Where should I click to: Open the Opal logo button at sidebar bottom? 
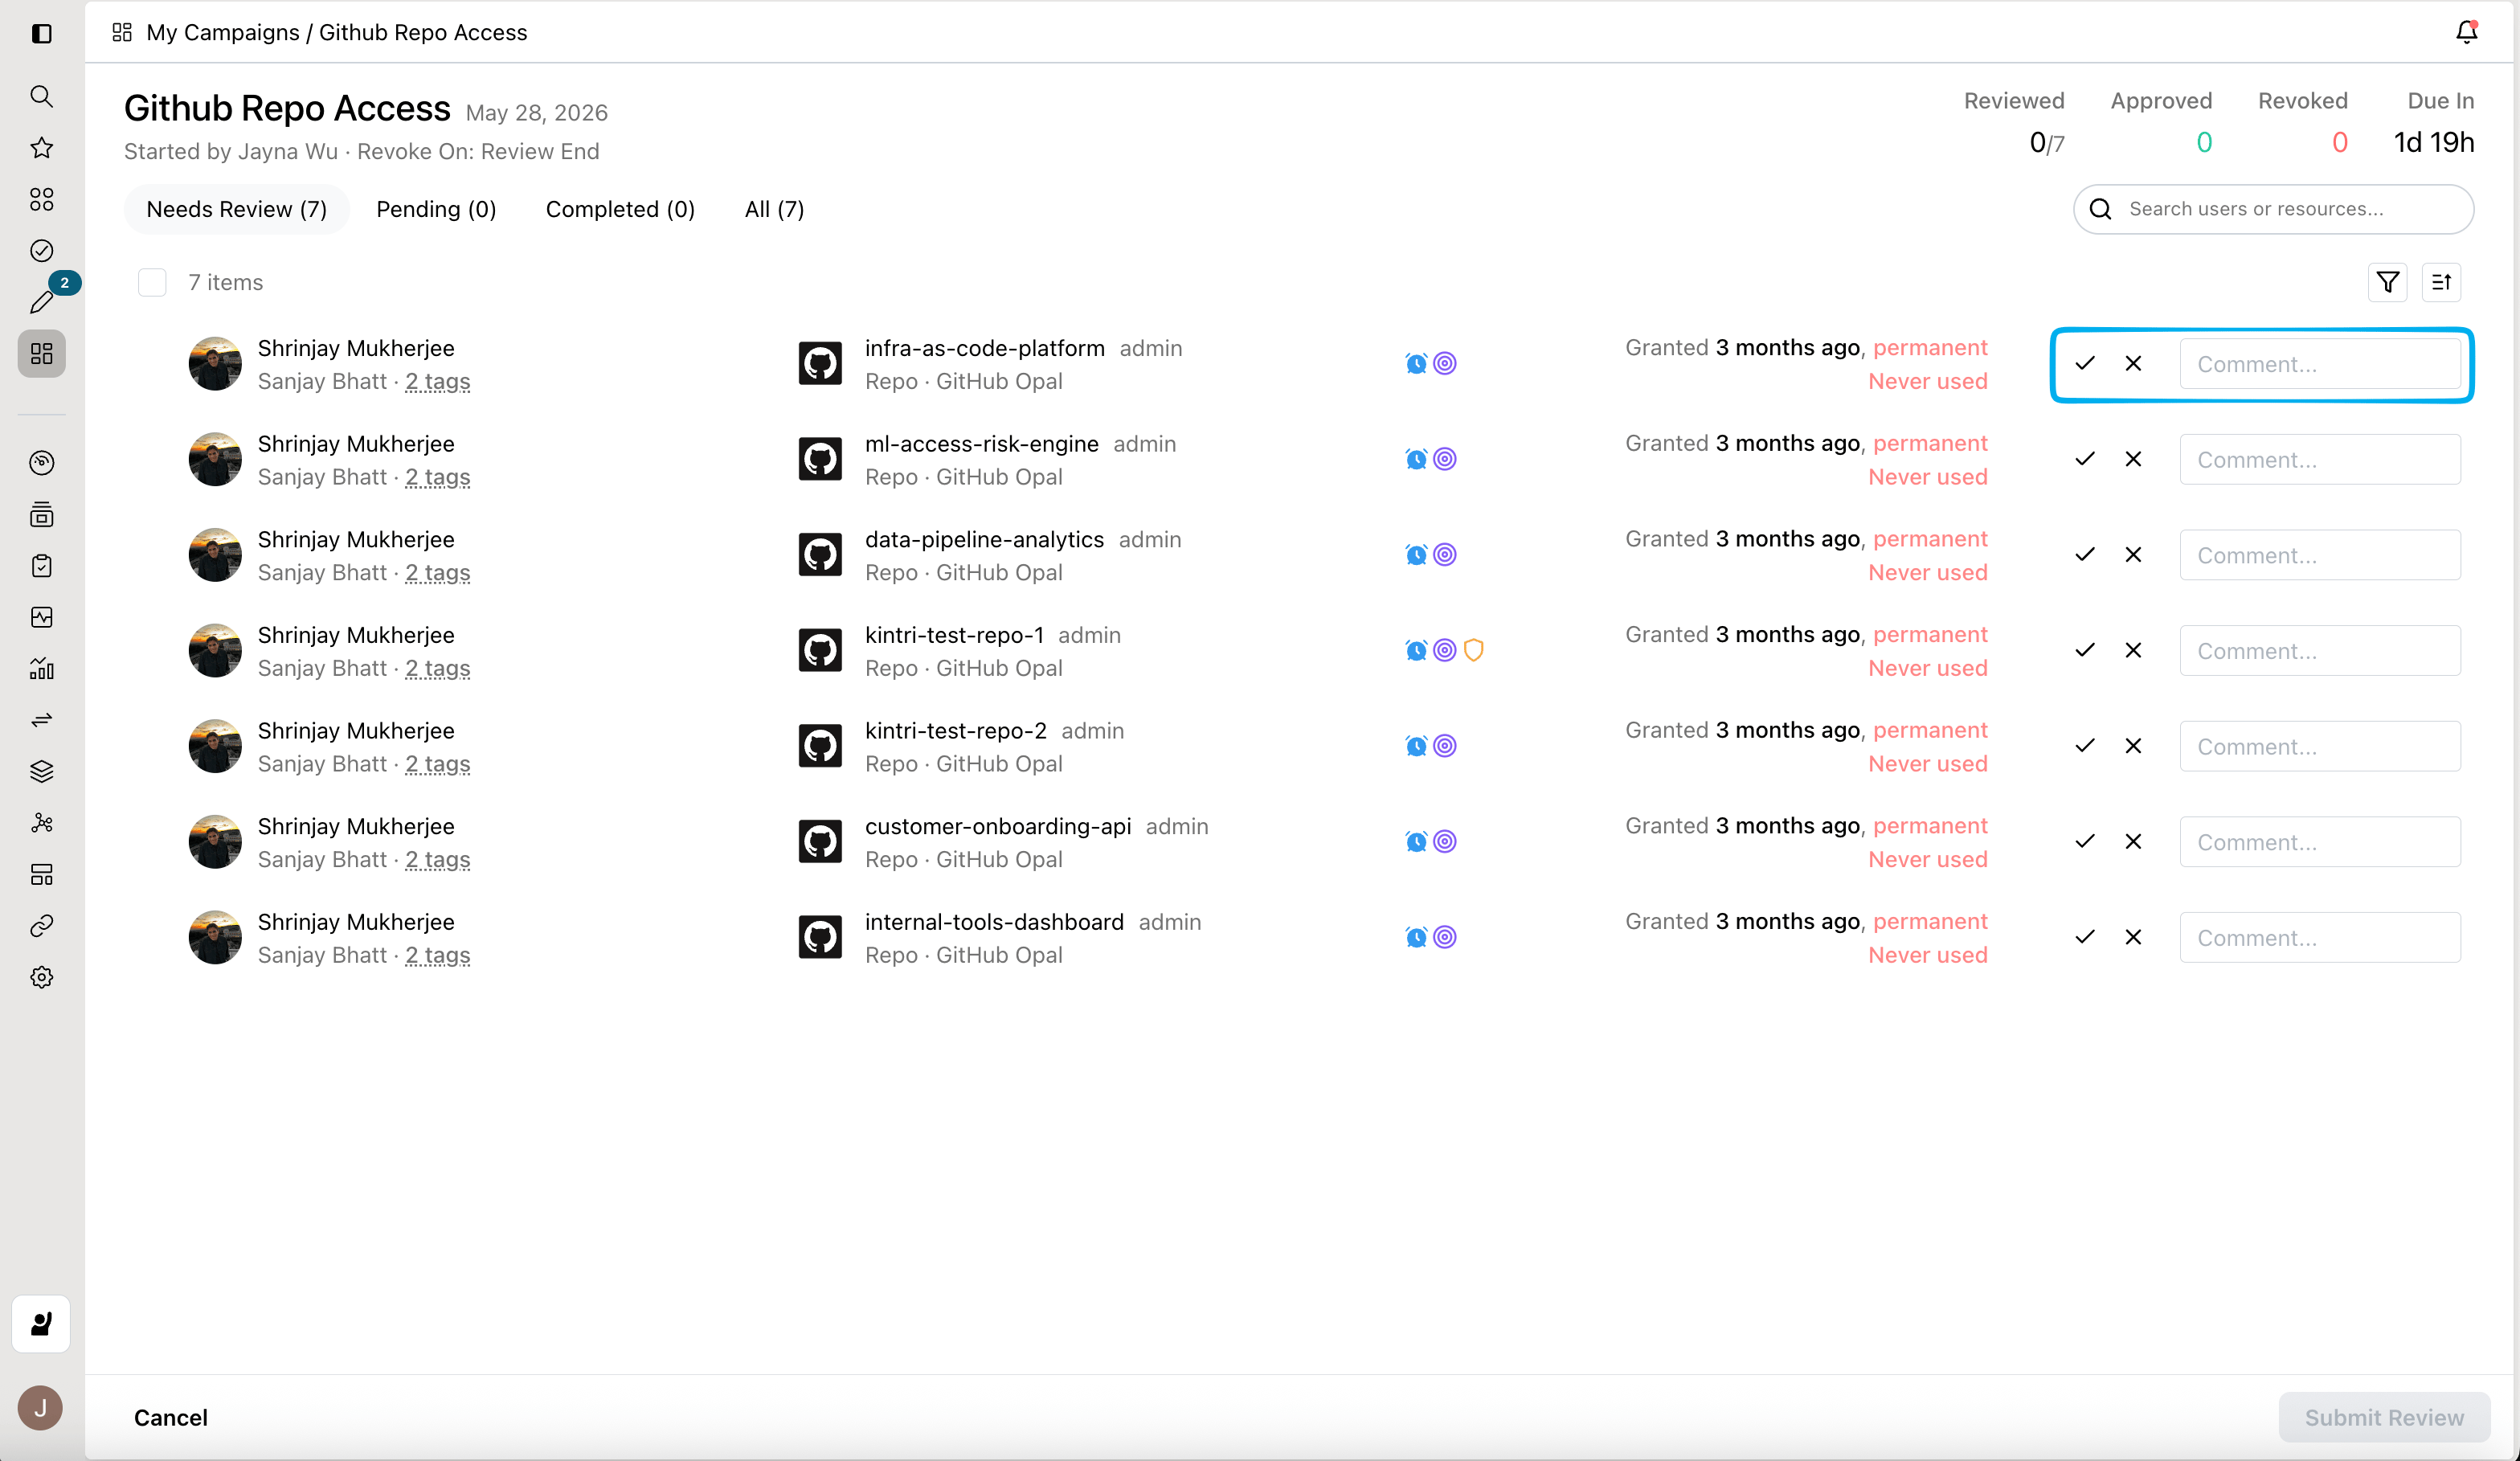(x=41, y=1324)
